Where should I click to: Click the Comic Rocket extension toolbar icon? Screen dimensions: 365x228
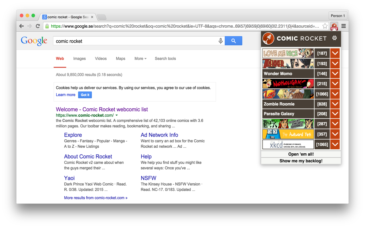coord(334,26)
